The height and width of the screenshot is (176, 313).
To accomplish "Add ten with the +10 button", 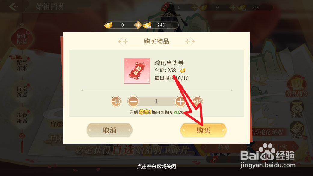I will [197, 102].
